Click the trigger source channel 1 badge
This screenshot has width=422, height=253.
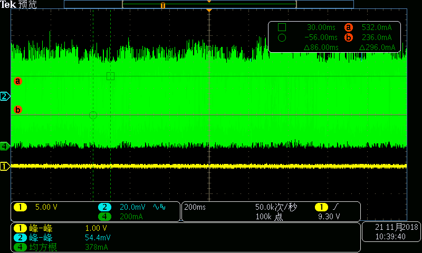click(321, 207)
